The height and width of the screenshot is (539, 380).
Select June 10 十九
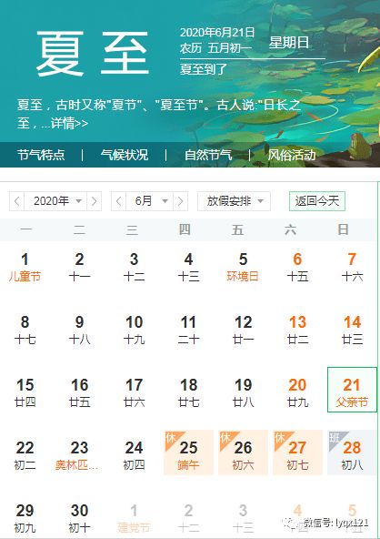point(134,330)
